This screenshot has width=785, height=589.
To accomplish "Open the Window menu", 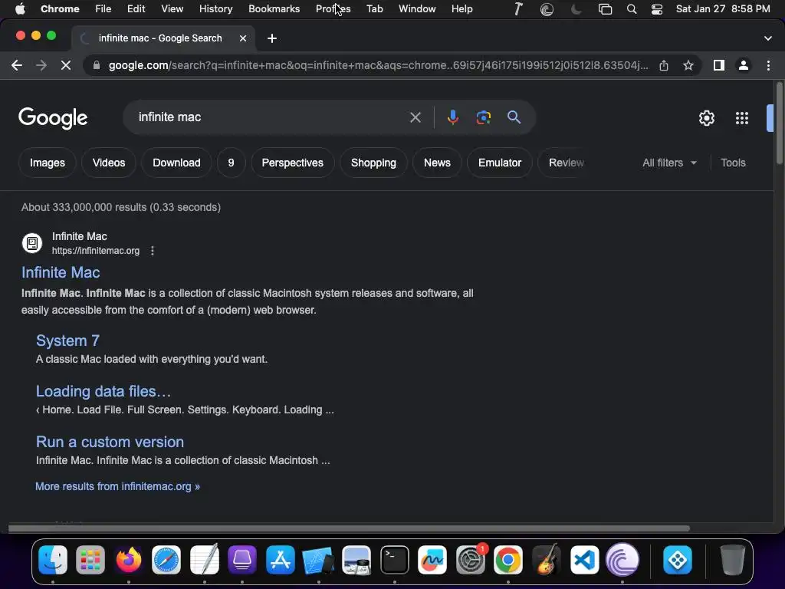I will 417,9.
